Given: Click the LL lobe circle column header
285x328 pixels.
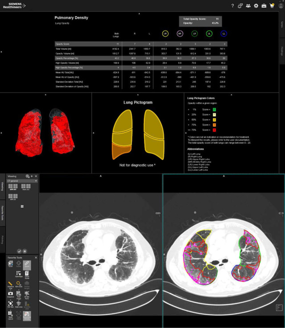Looking at the screenshot, I should tap(224, 33).
